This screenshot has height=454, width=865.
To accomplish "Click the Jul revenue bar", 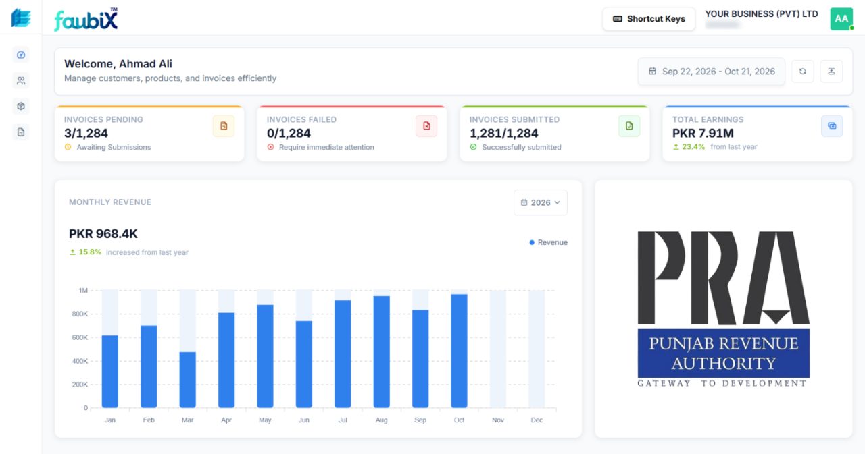I will click(x=343, y=354).
